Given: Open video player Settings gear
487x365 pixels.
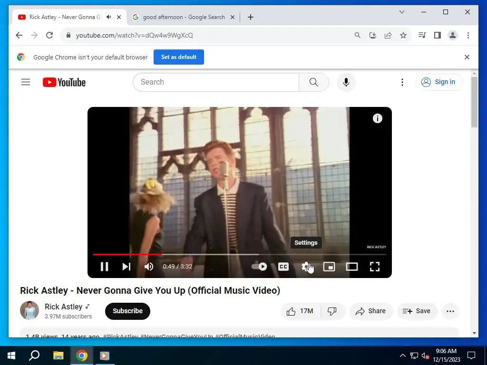Looking at the screenshot, I should pyautogui.click(x=306, y=267).
